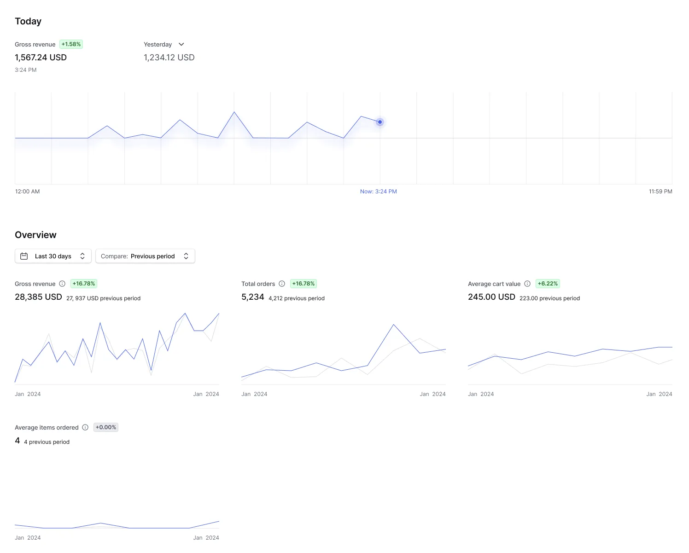The width and height of the screenshot is (689, 553).
Task: Click the info icon beside Average cart value
Action: click(x=526, y=284)
